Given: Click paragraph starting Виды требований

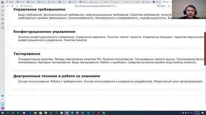Looking at the screenshot, I should [x=95, y=16].
